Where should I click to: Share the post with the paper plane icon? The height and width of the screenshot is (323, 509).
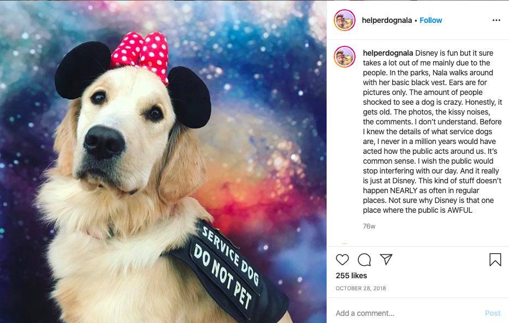tap(386, 259)
